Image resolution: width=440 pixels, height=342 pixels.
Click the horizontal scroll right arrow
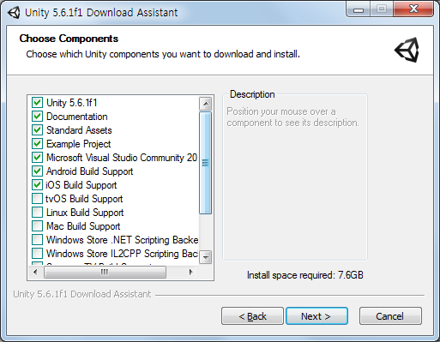[x=190, y=272]
